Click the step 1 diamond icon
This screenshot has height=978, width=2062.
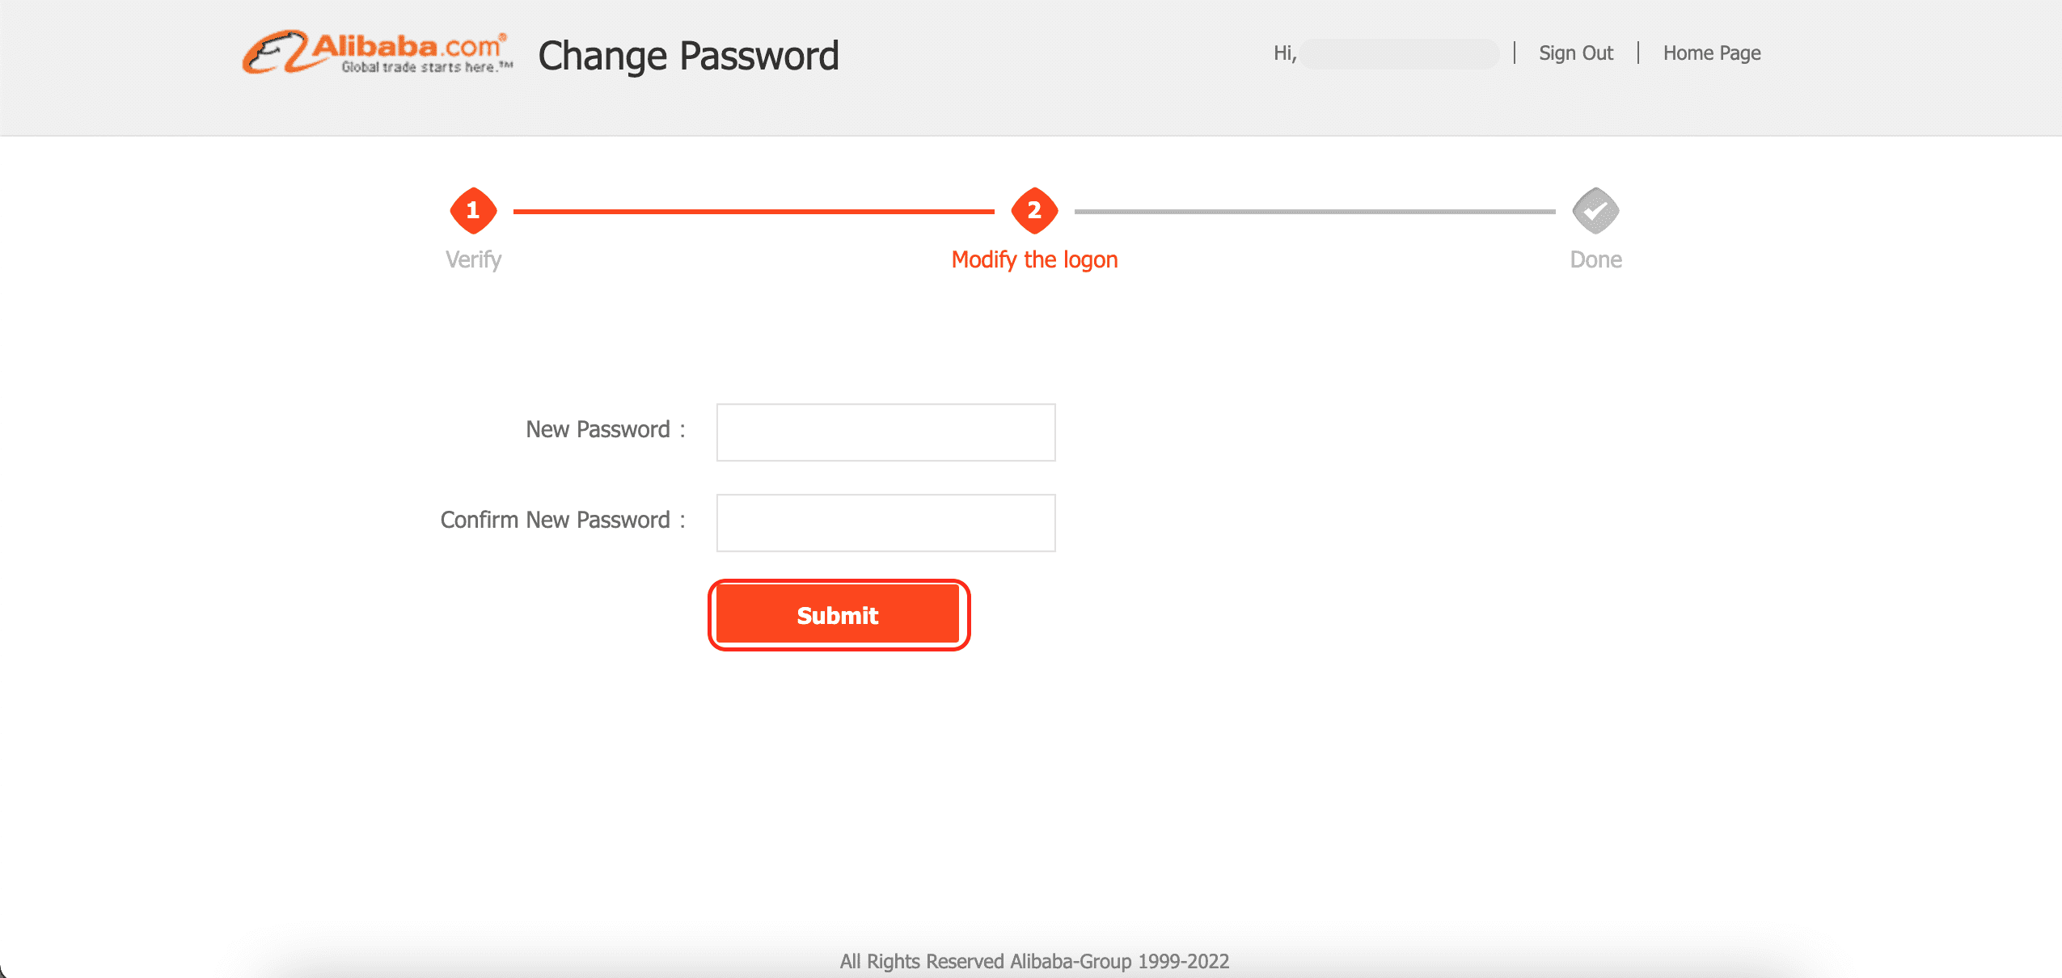(x=473, y=211)
